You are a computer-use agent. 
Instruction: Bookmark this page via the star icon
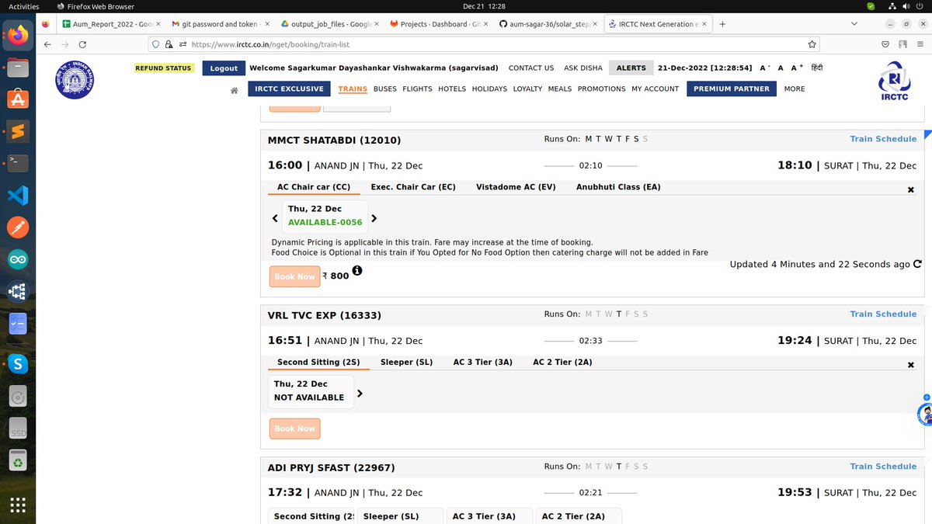tap(812, 44)
